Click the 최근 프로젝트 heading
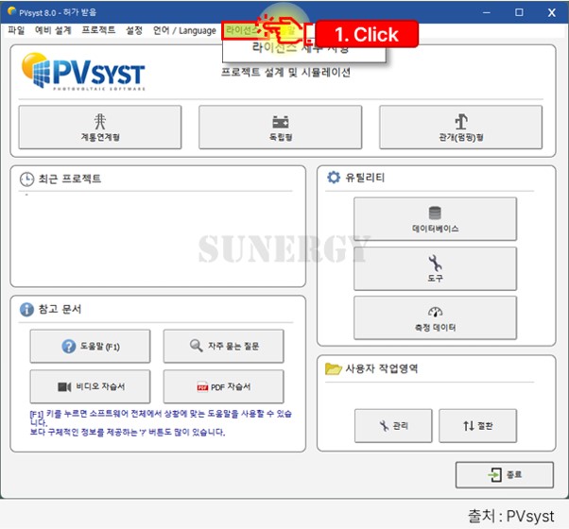569x529 pixels. (70, 179)
